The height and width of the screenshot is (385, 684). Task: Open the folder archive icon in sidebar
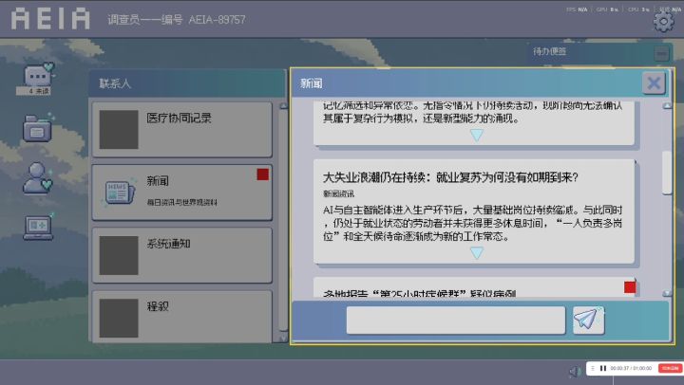tap(38, 127)
